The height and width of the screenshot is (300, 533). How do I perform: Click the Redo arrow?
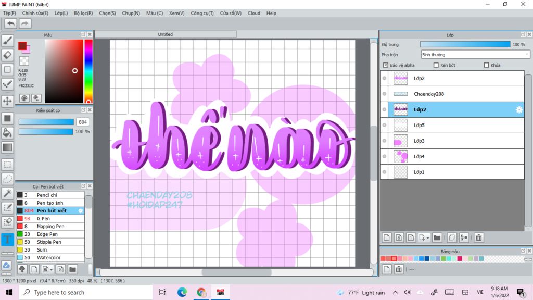[25, 23]
